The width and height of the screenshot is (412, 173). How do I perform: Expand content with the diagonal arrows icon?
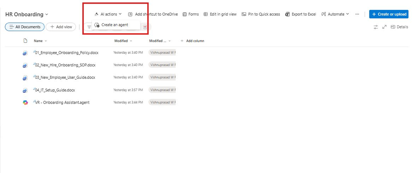(x=384, y=27)
